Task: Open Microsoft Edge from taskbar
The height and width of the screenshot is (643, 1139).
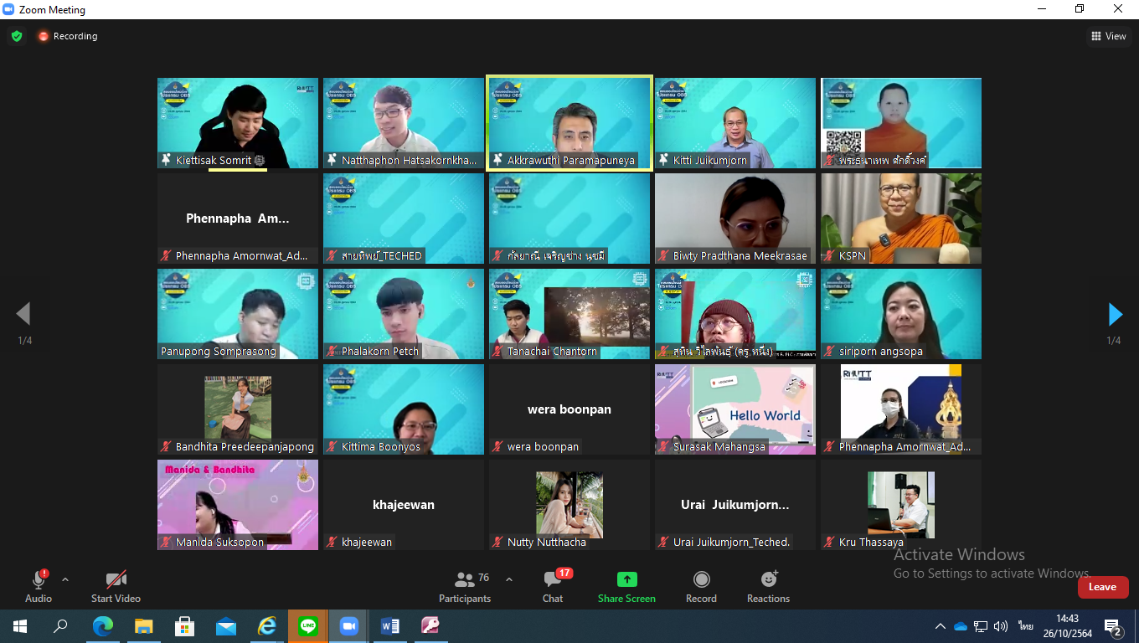Action: tap(102, 626)
